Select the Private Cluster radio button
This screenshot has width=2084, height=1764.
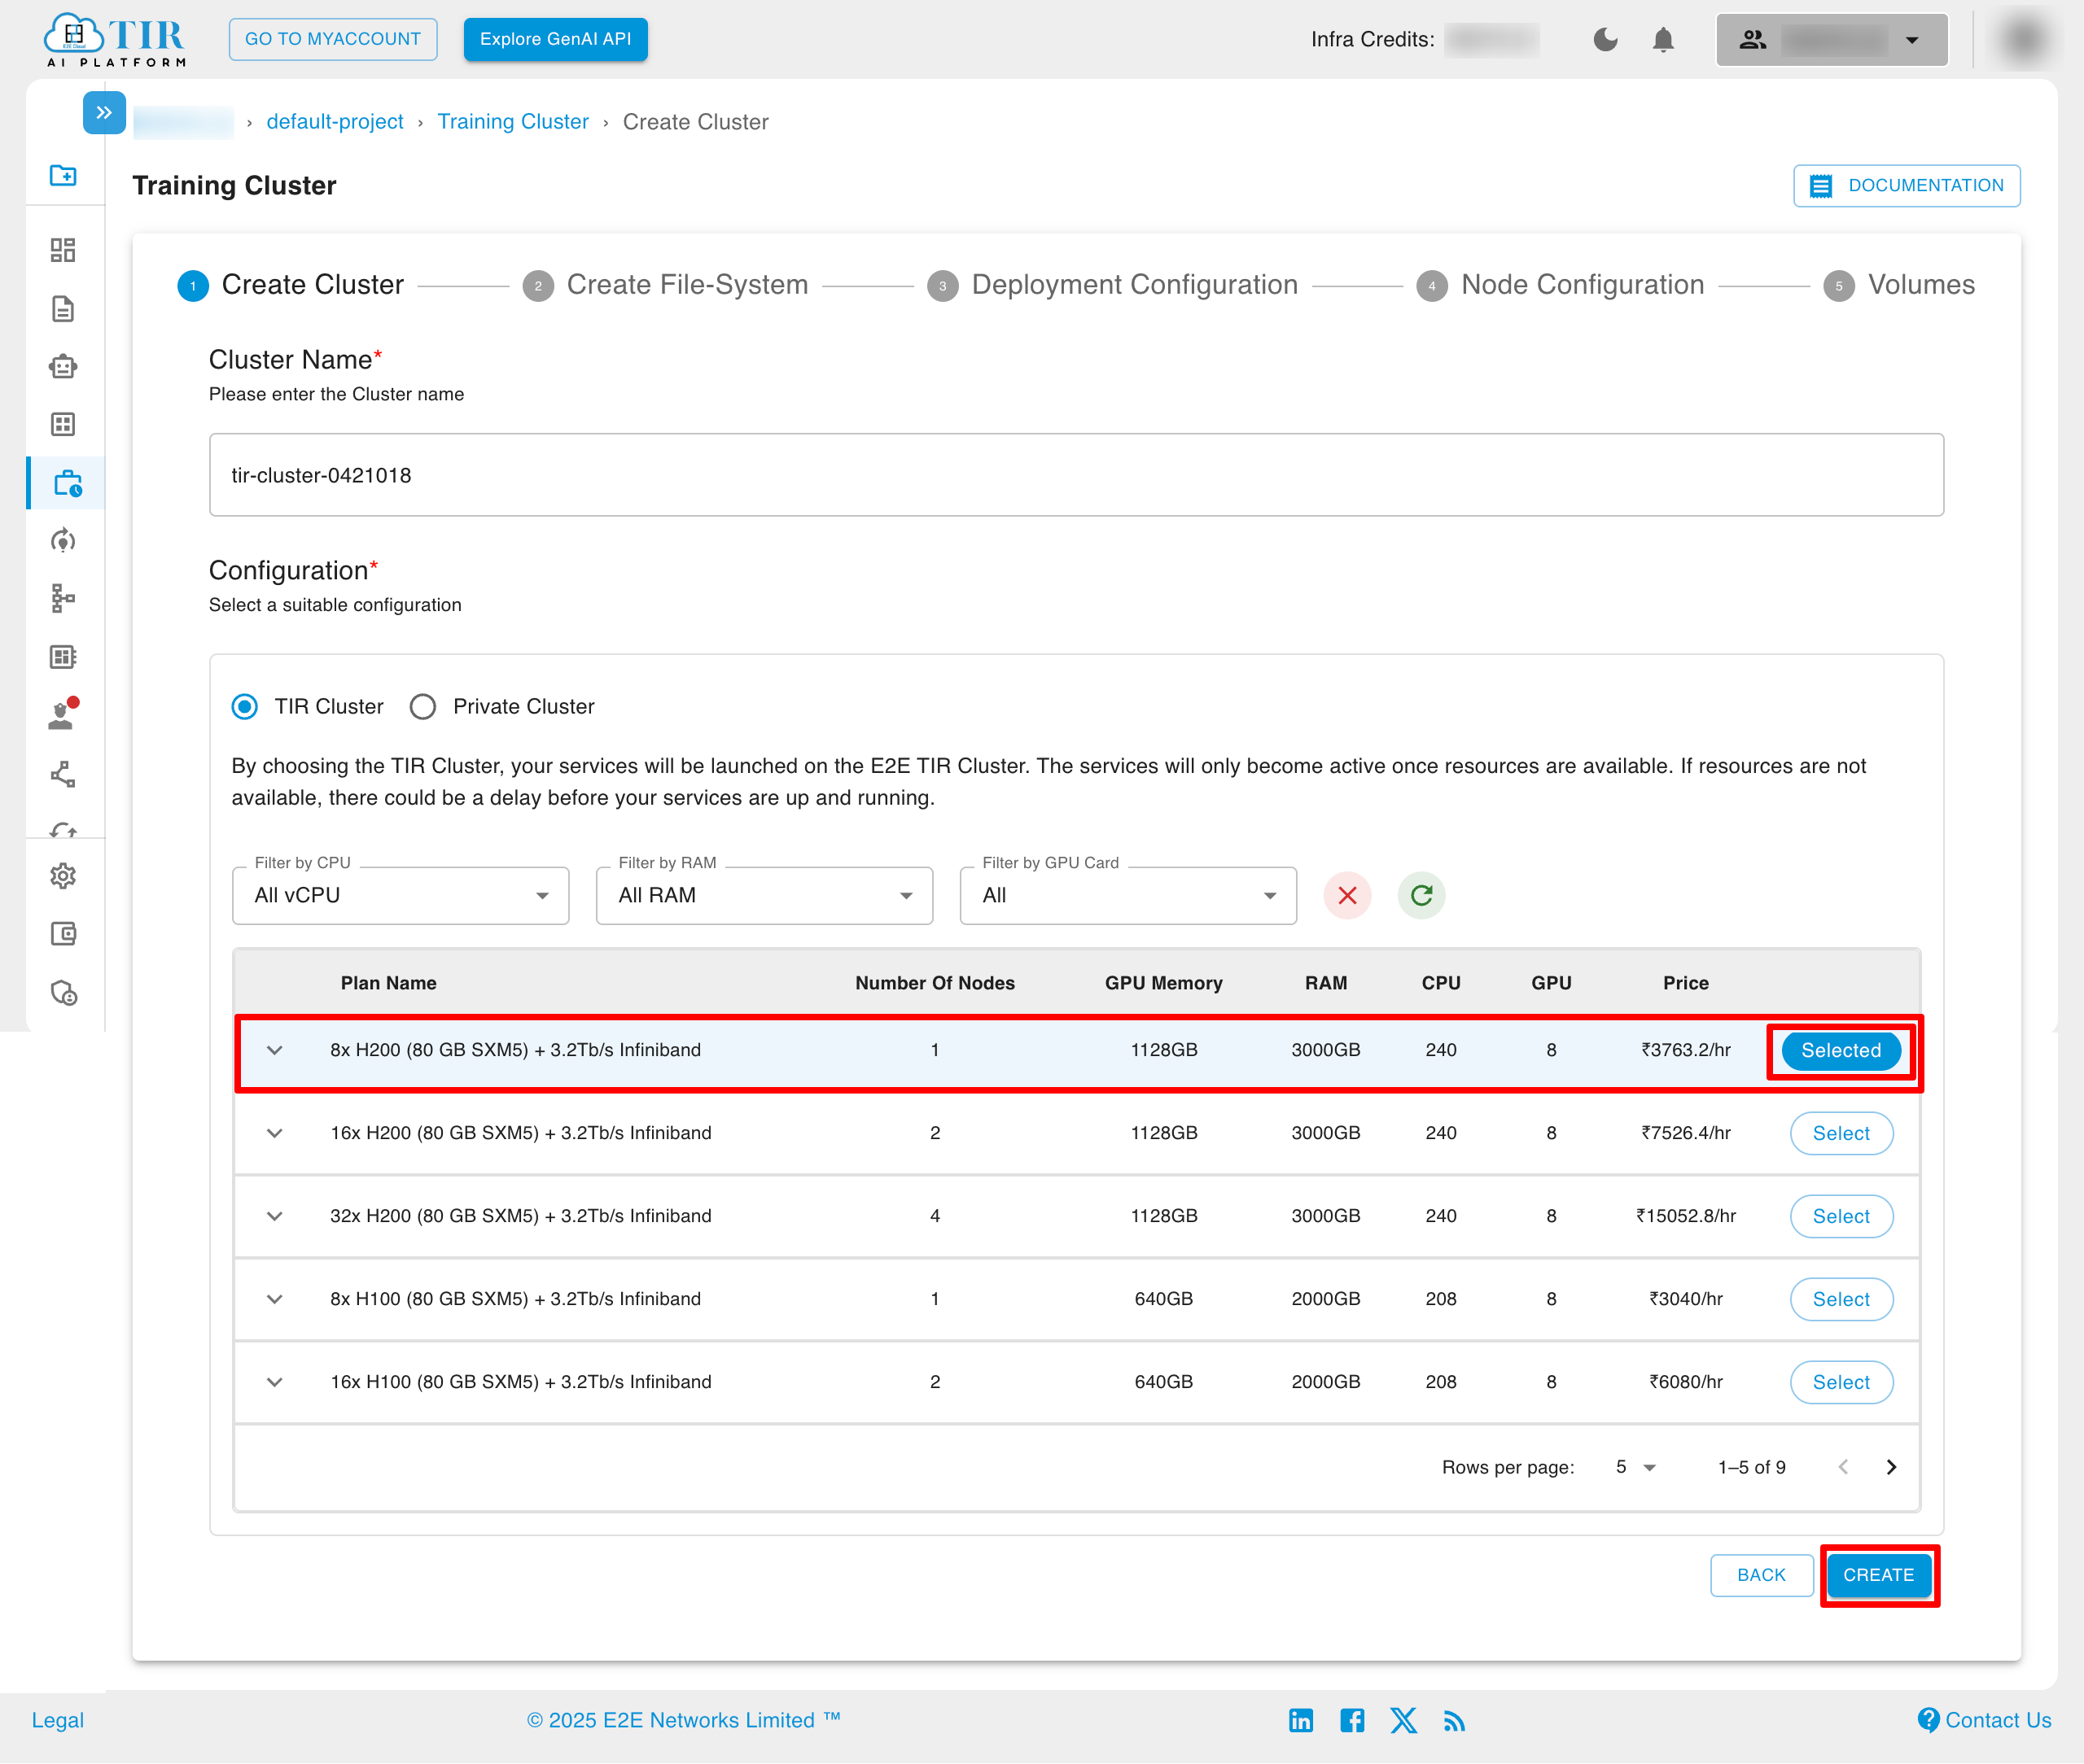point(423,707)
